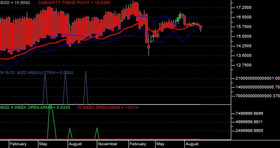
Task: Click the 7499999.9866 ARMS axis value
Action: pyautogui.click(x=250, y=114)
